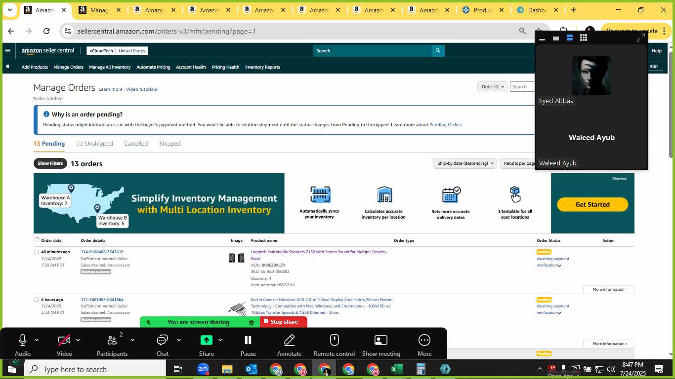Go back with the browser back arrow
This screenshot has width=675, height=379.
pyautogui.click(x=11, y=31)
